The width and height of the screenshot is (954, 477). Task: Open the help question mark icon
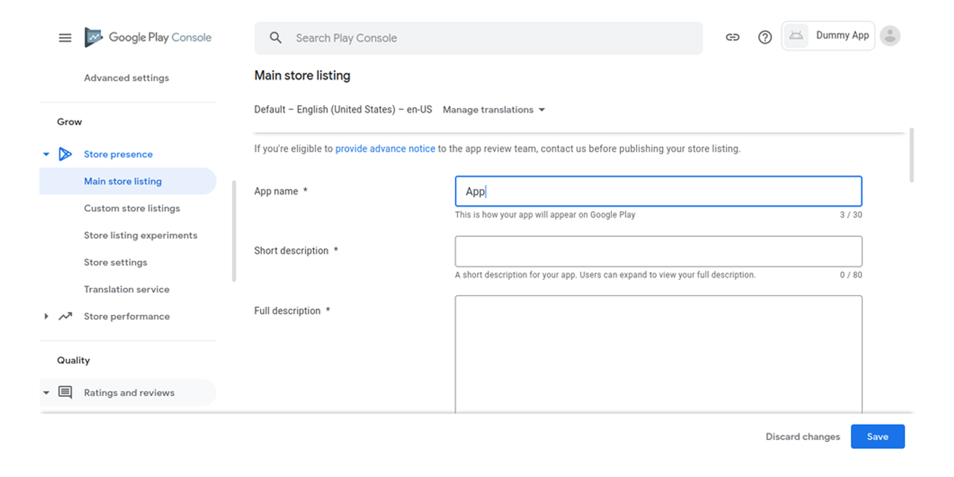pos(765,38)
